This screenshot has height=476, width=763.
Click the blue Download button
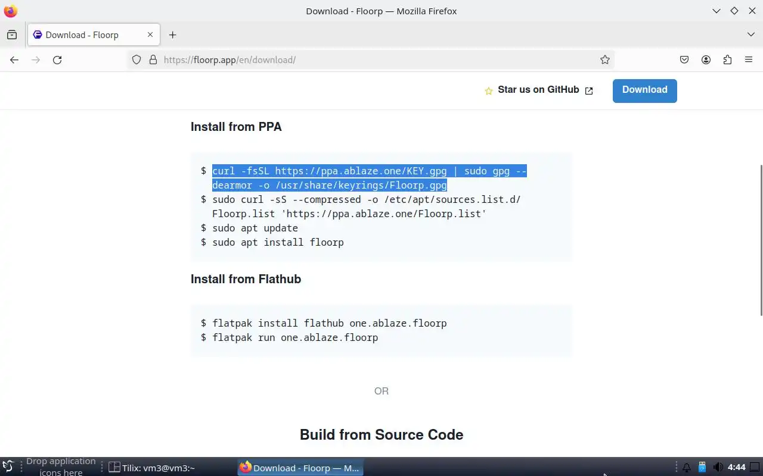(644, 90)
